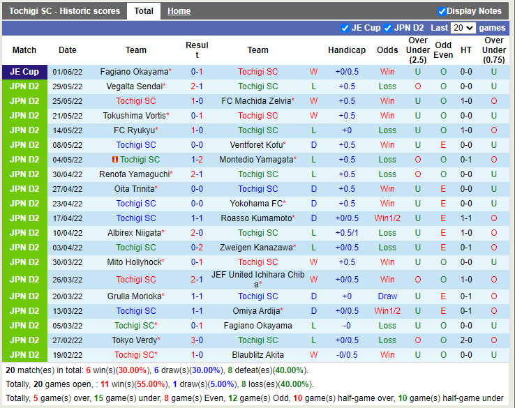The height and width of the screenshot is (408, 515).
Task: Open the Last 20 games dropdown
Action: click(x=463, y=28)
